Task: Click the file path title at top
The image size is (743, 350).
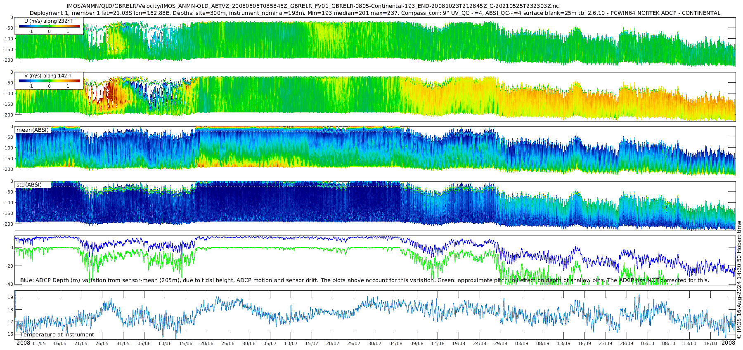Action: [x=313, y=6]
